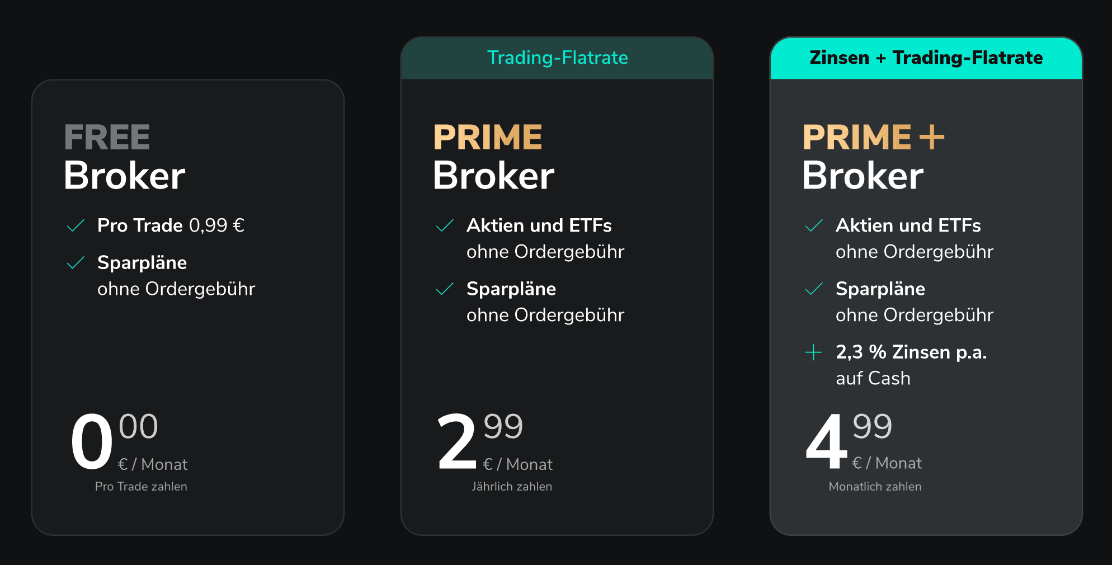
Task: Click the 2,3 % Zinsen p.a. text
Action: (911, 352)
